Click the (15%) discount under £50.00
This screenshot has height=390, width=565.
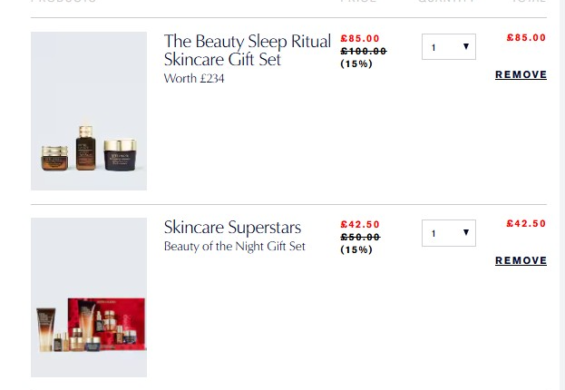pyautogui.click(x=356, y=249)
